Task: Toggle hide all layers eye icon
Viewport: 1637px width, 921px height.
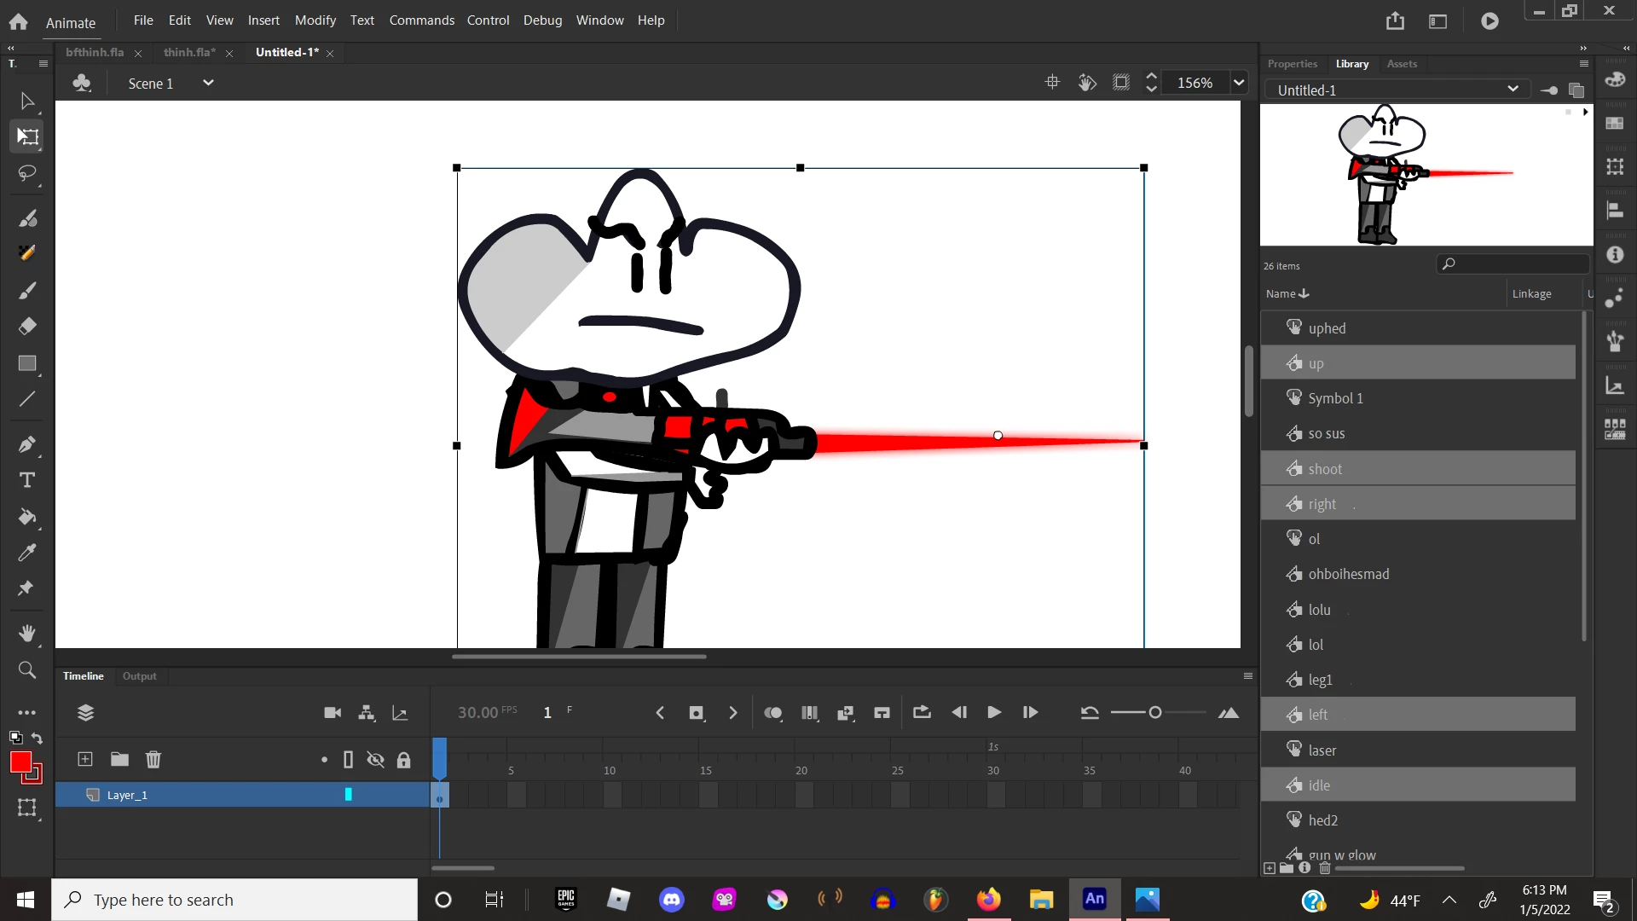Action: tap(375, 759)
